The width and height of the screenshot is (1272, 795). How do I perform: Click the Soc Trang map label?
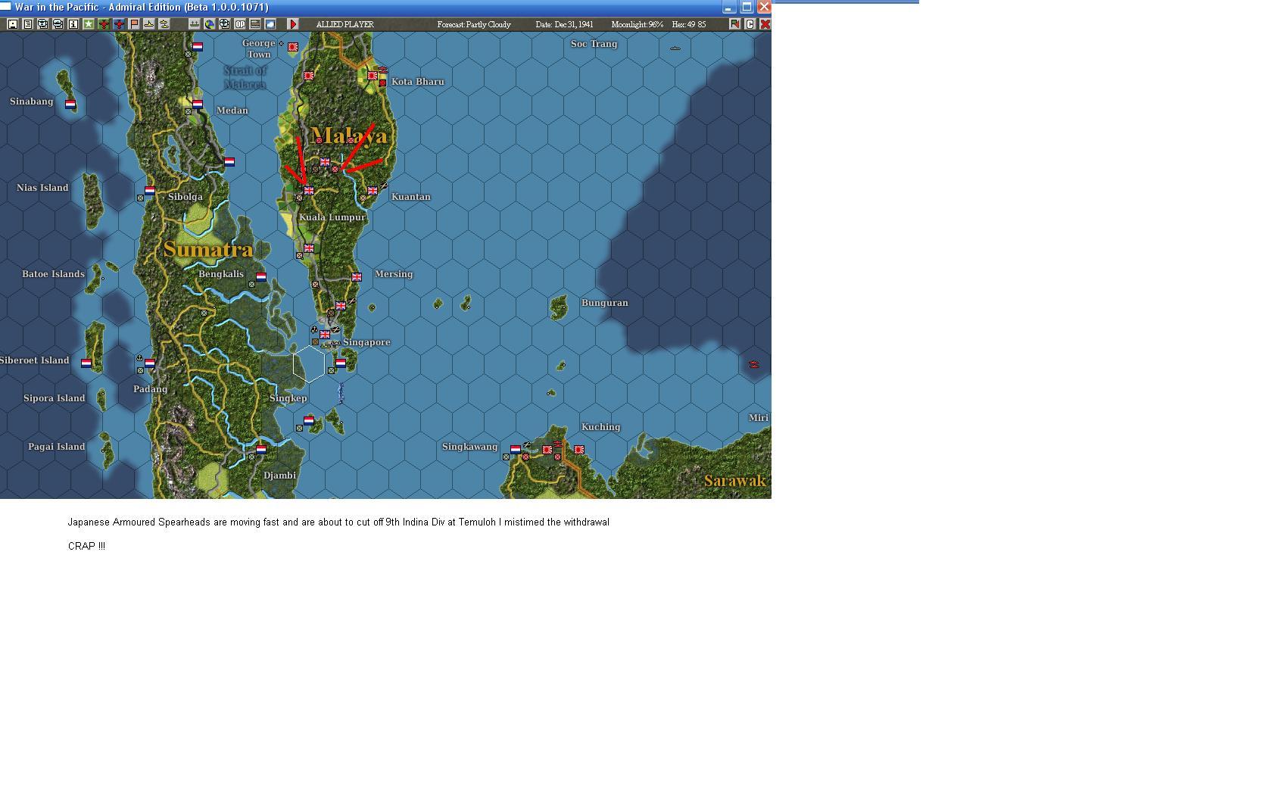click(594, 44)
